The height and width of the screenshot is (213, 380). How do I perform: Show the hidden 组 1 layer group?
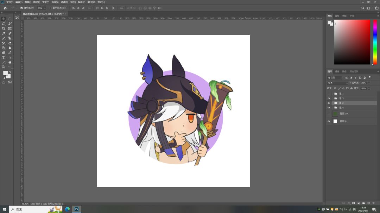329,94
